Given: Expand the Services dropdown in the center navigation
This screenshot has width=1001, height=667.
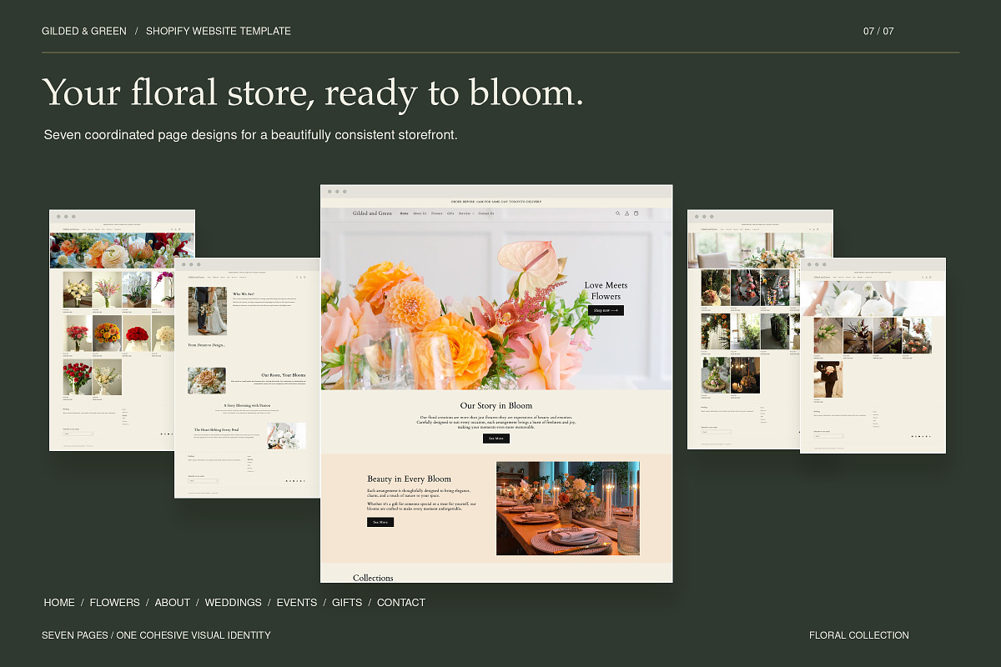Looking at the screenshot, I should 466,213.
